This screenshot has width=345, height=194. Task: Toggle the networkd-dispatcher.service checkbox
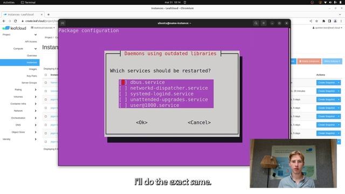[x=123, y=88]
